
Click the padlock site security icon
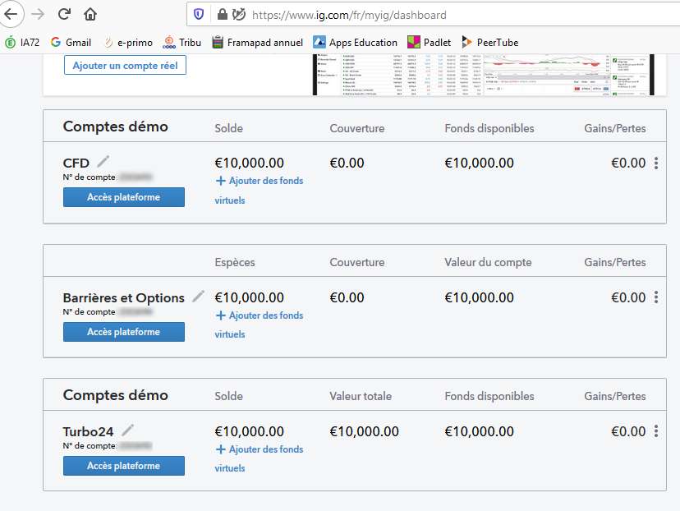coord(222,15)
